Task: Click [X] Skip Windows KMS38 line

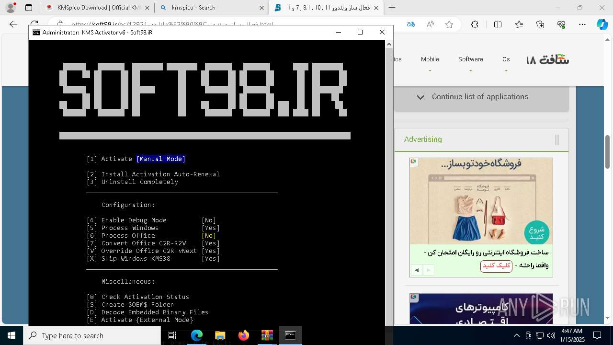Action: click(153, 259)
